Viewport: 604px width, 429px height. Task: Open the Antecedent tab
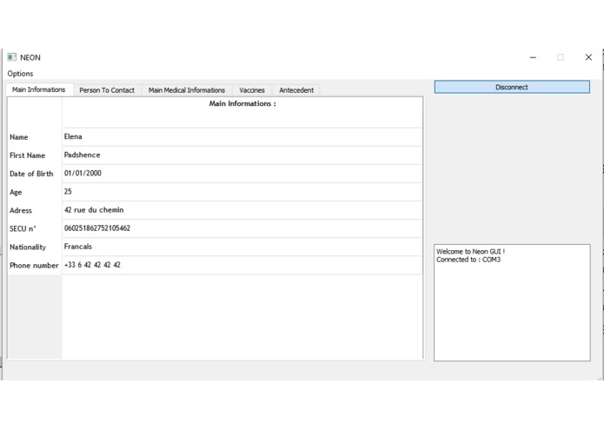pos(296,90)
